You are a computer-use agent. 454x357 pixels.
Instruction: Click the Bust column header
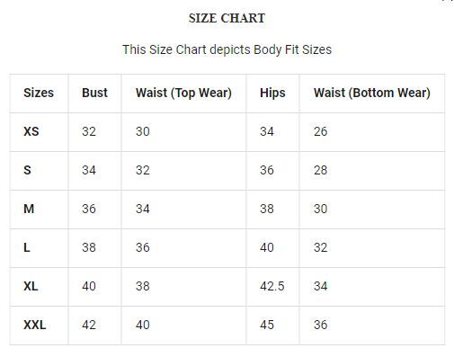coord(94,93)
